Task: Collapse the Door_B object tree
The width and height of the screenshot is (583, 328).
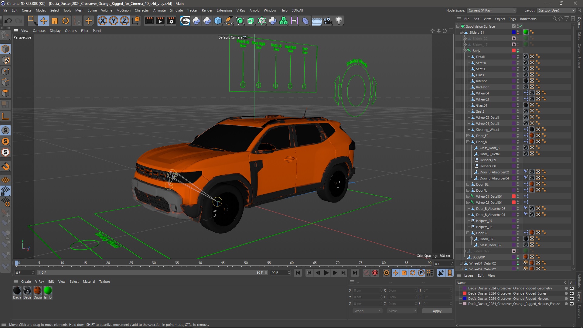Action: [468, 142]
